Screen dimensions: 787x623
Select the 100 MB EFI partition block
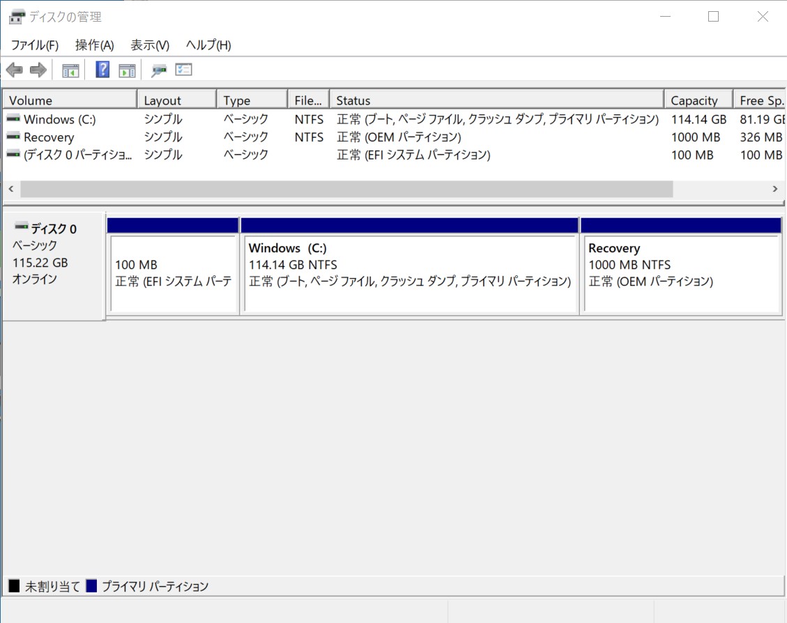coord(173,266)
